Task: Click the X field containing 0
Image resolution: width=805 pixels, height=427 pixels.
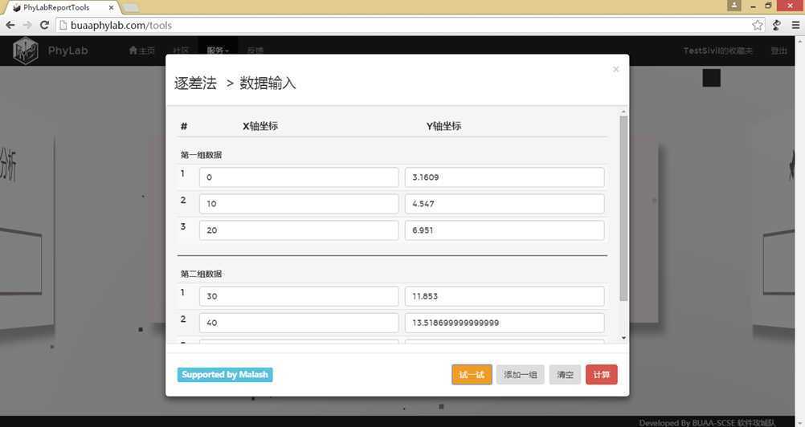Action: pyautogui.click(x=299, y=177)
